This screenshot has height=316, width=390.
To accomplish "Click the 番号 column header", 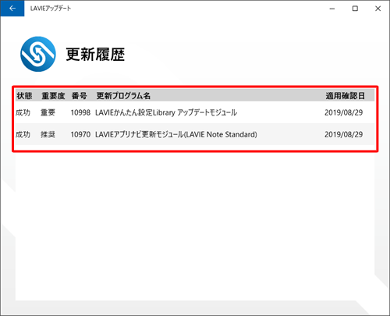I will click(79, 96).
